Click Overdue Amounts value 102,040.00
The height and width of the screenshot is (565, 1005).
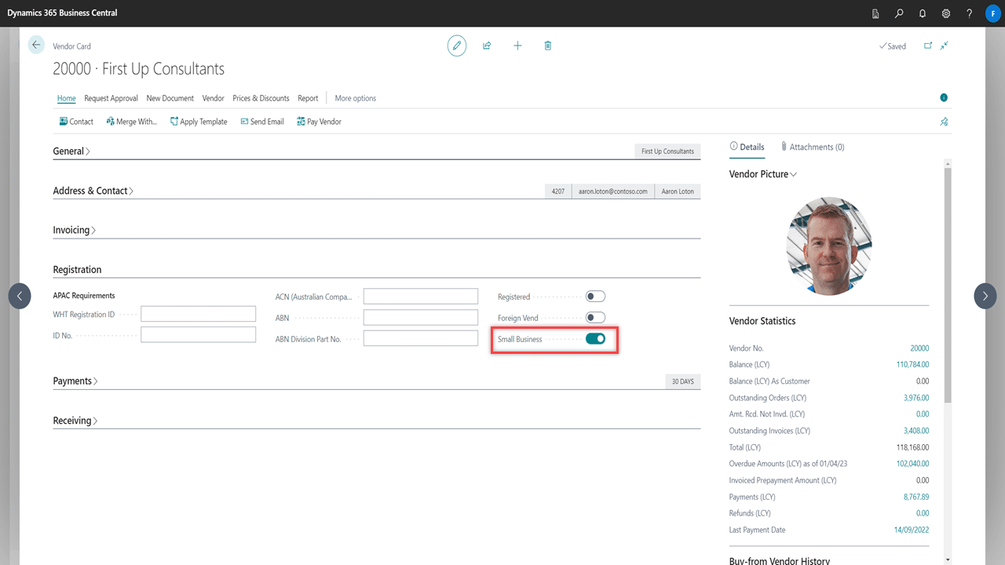click(913, 464)
